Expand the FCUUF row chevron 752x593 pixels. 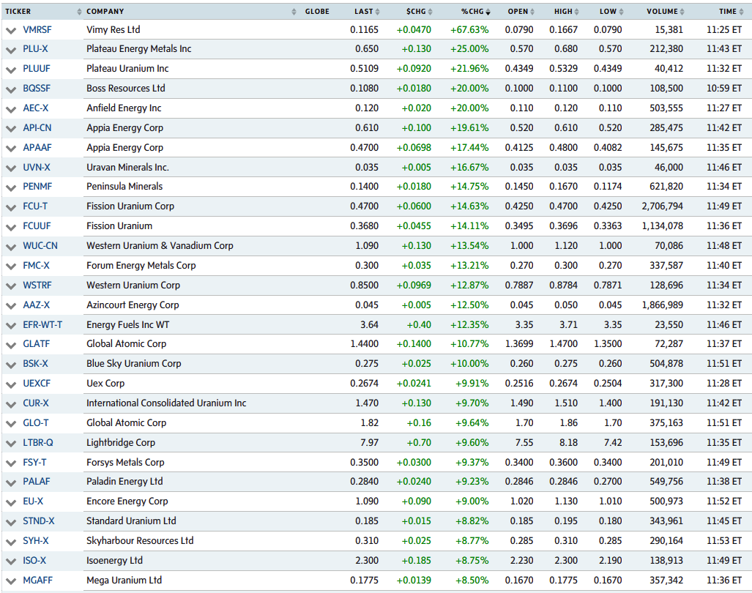10,227
